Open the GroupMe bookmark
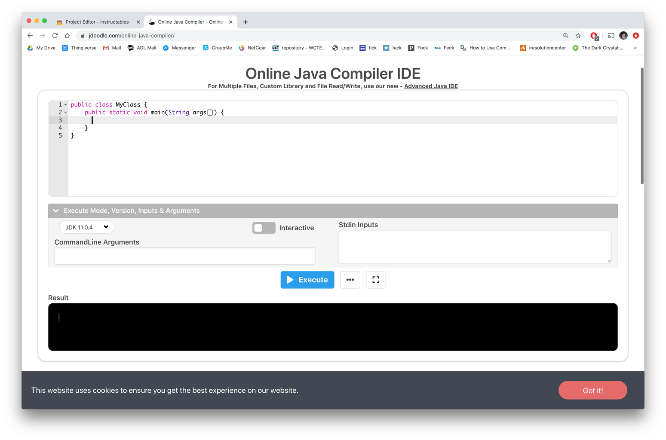Image resolution: width=666 pixels, height=440 pixels. coord(217,48)
